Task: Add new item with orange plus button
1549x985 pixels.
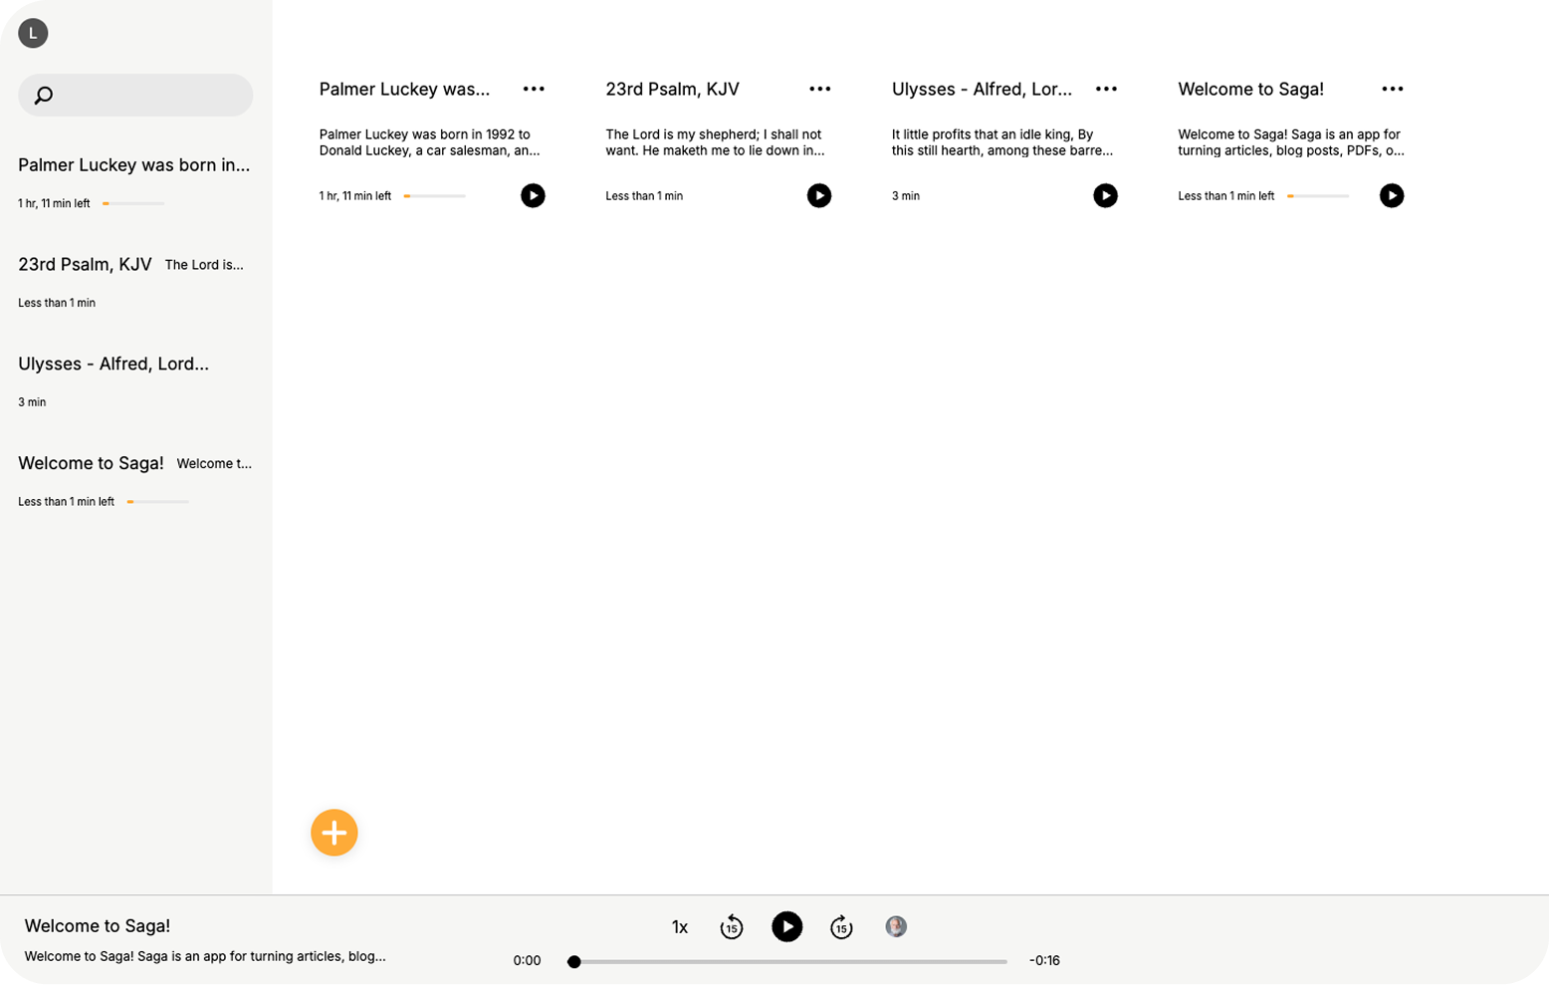Action: point(334,833)
